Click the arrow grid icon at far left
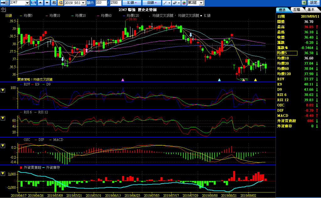 point(4,3)
